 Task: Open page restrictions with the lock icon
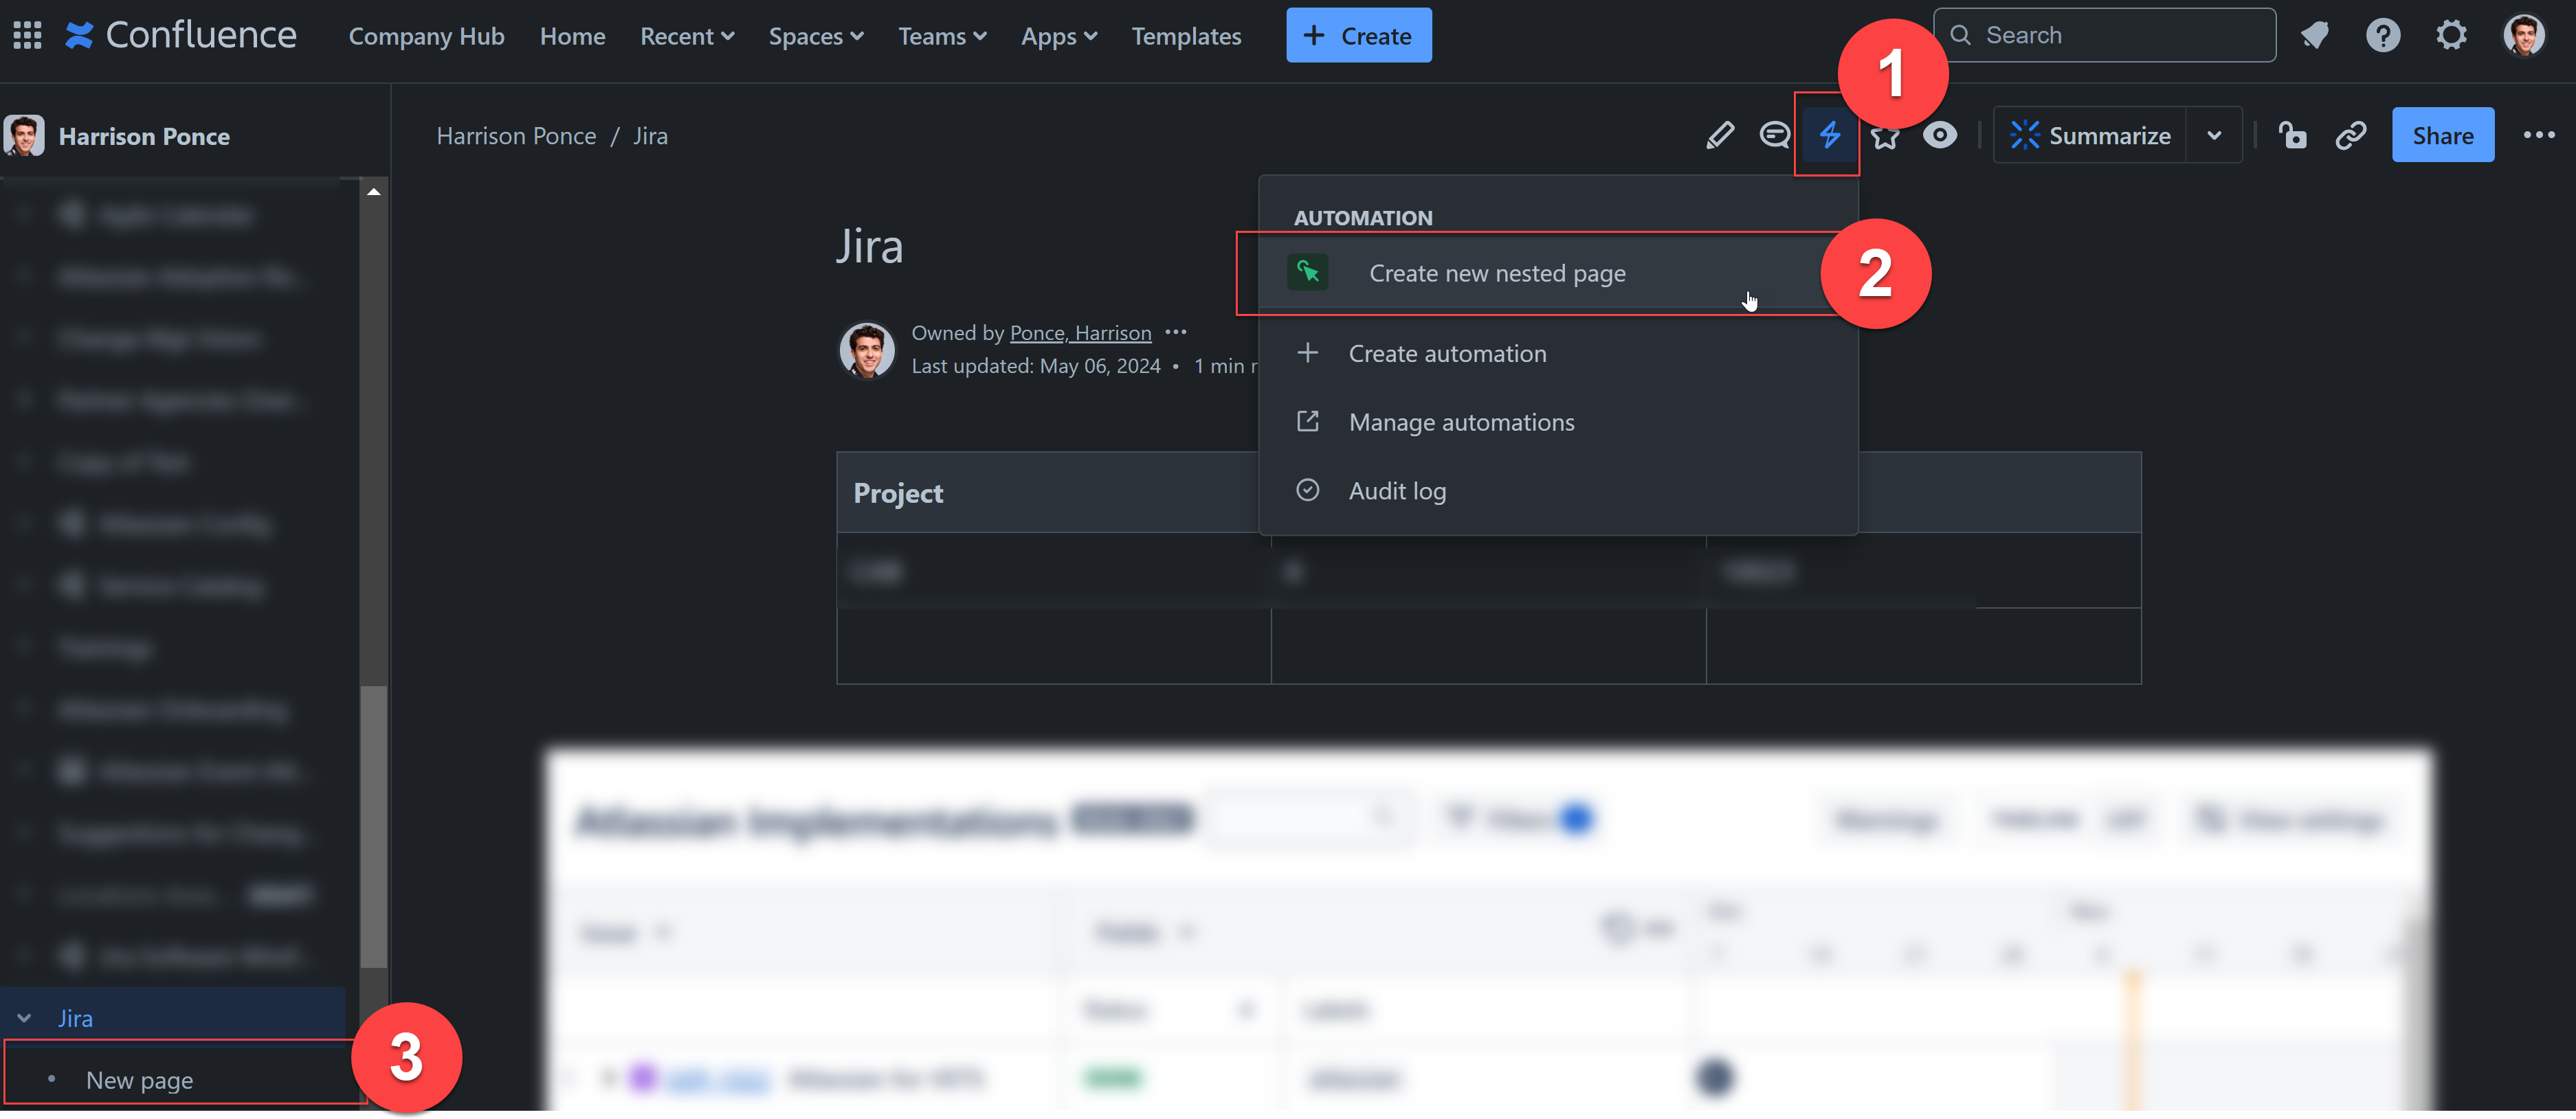pos(2294,135)
